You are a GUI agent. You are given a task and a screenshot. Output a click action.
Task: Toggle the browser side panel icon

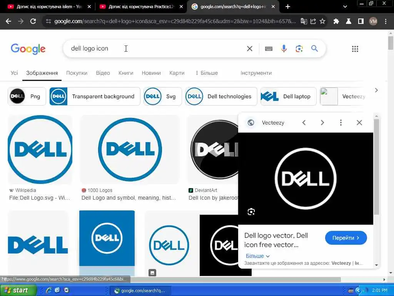[361, 22]
